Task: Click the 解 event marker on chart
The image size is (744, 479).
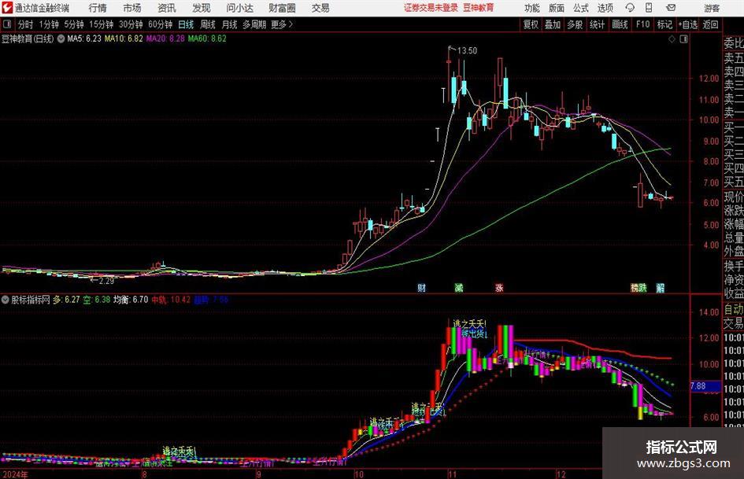Action: point(660,287)
